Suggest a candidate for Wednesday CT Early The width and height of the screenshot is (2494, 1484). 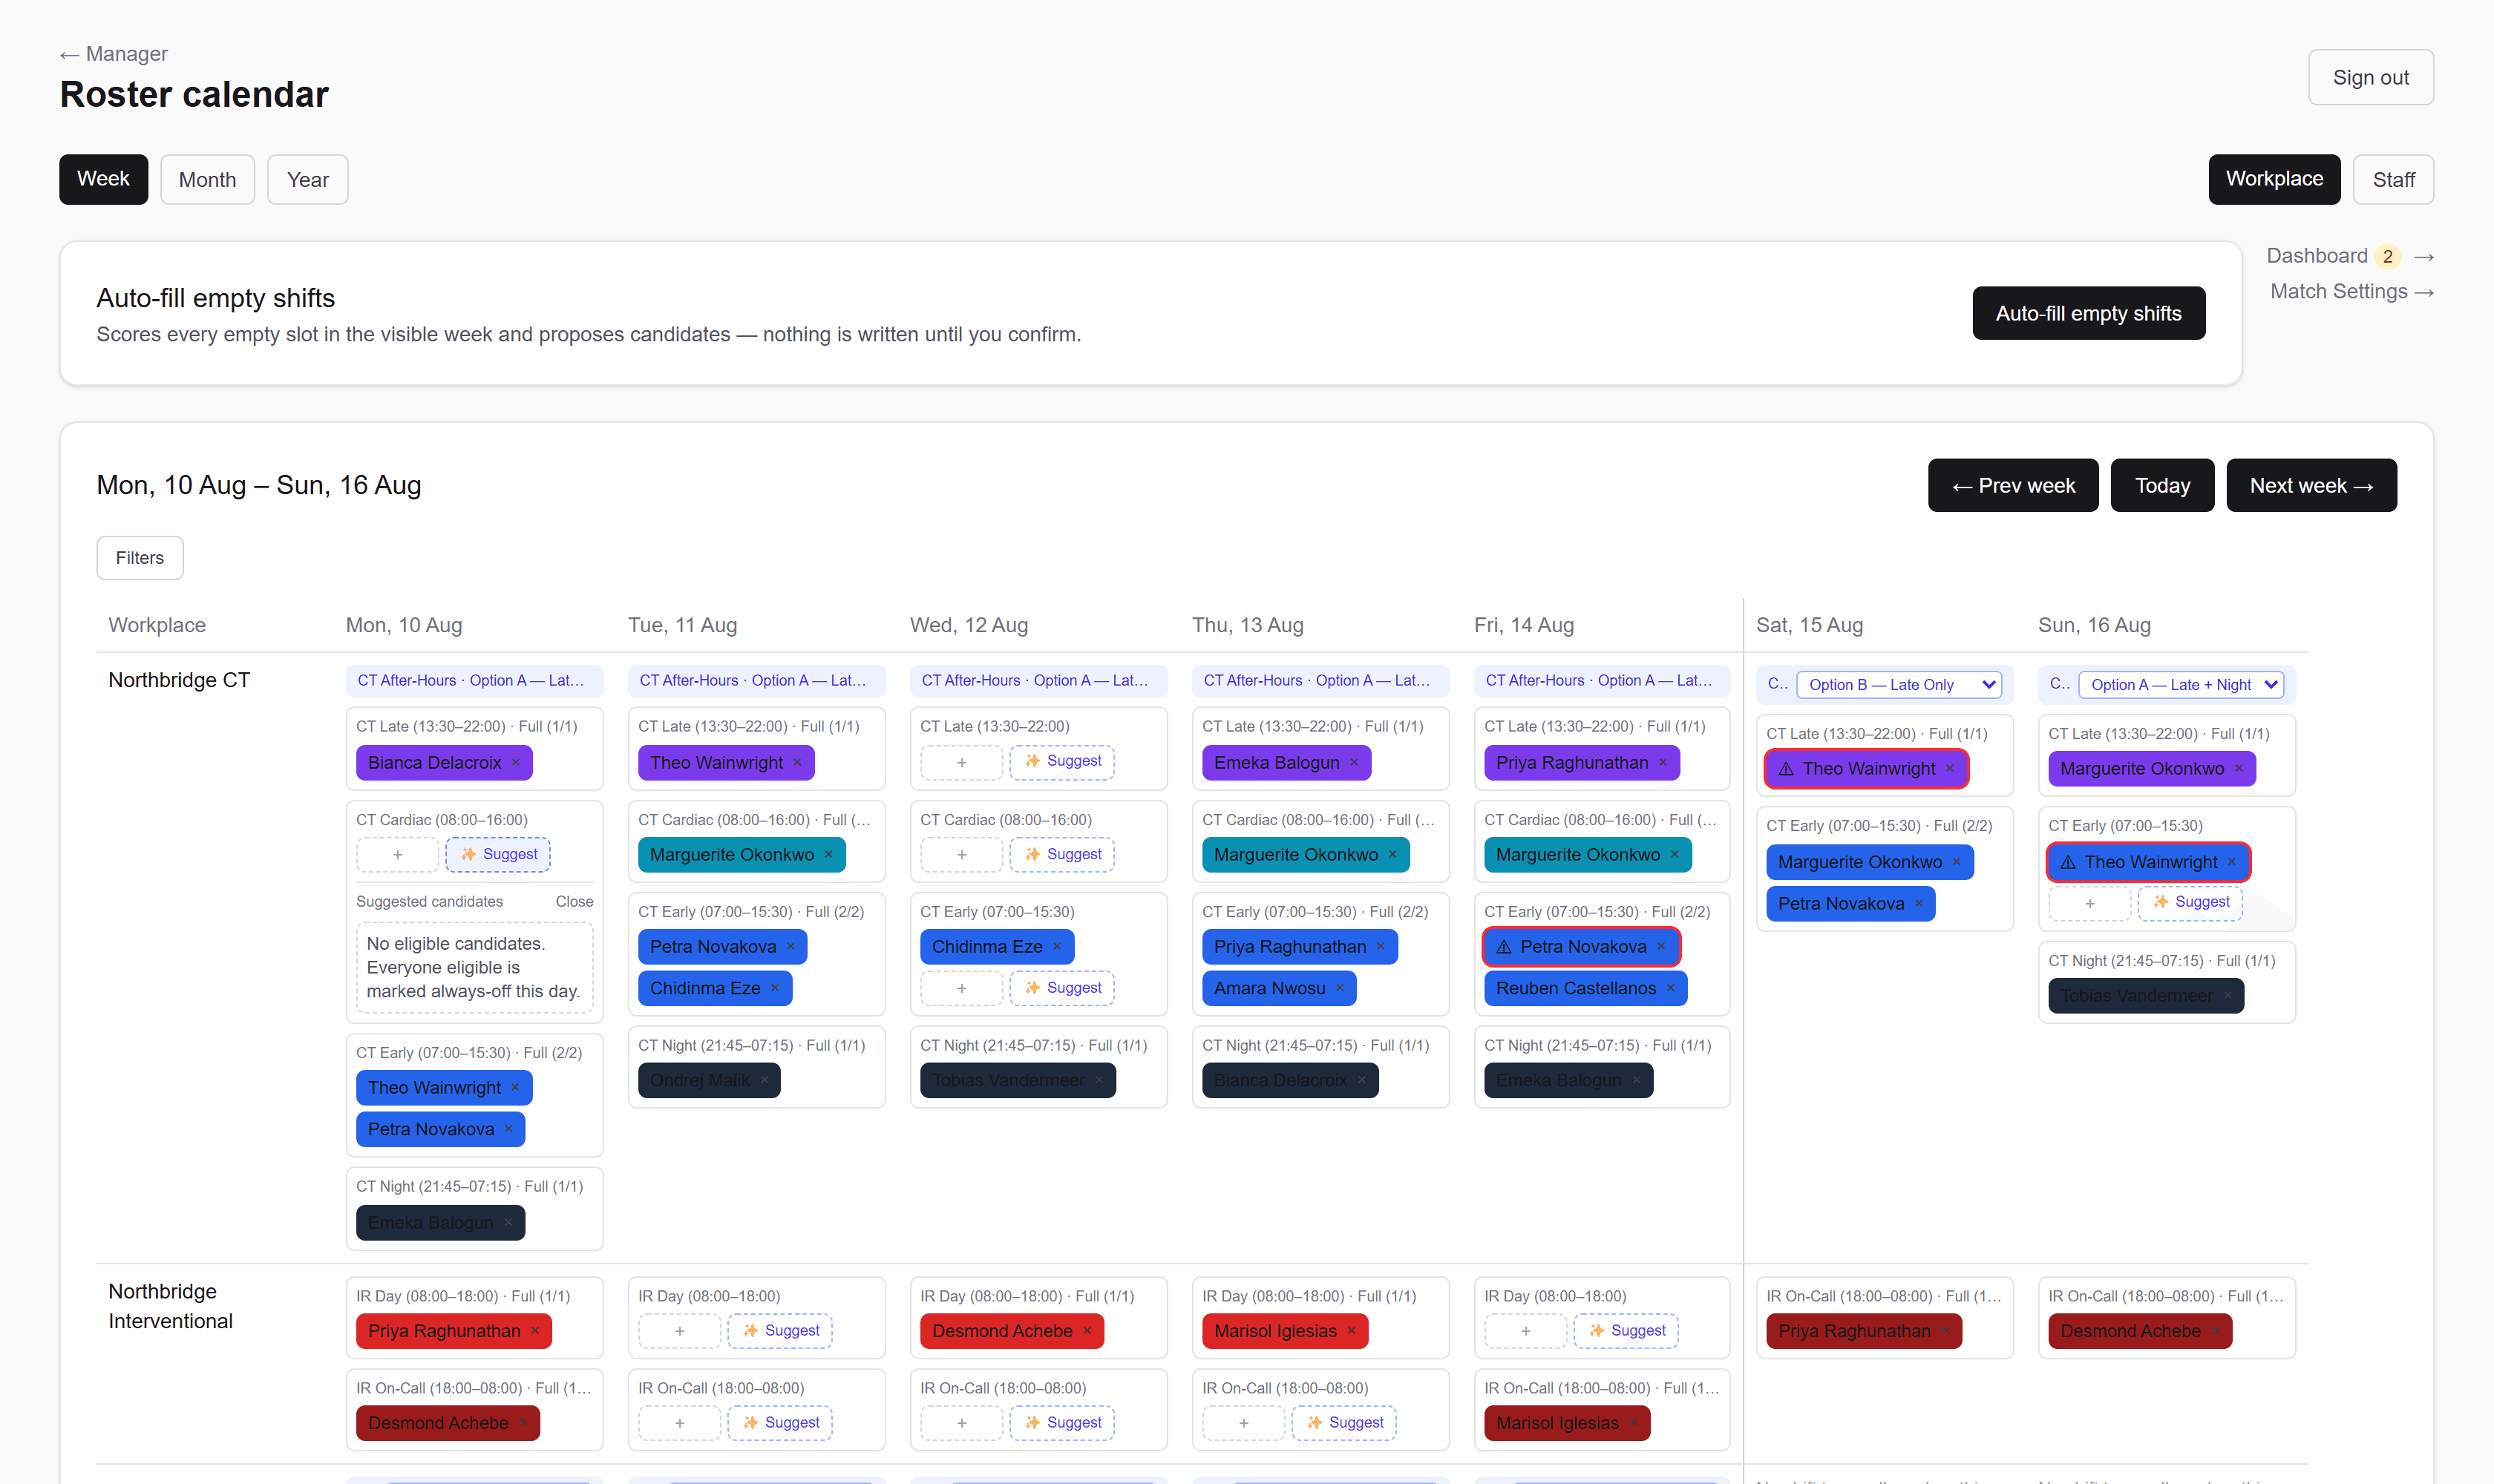pos(1062,988)
